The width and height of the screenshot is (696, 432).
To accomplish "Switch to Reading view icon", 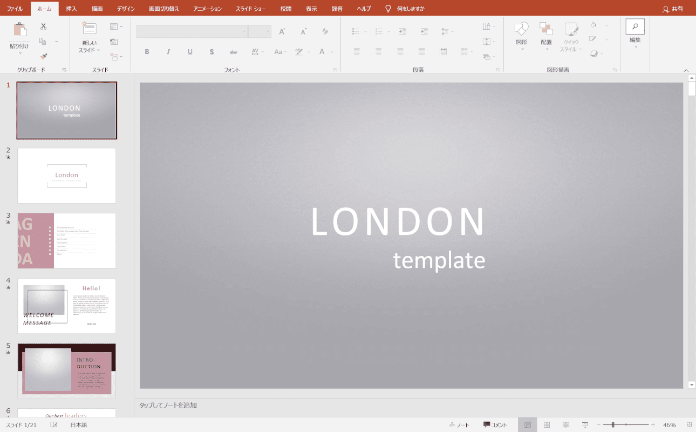I will pyautogui.click(x=566, y=425).
